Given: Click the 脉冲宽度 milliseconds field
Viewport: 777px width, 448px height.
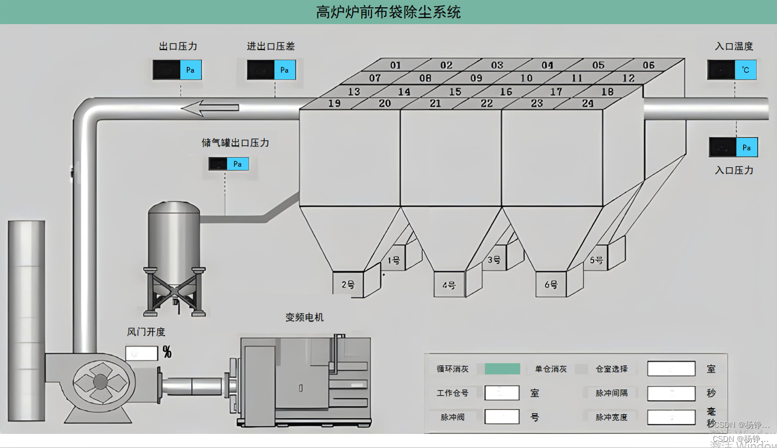Looking at the screenshot, I should 671,417.
